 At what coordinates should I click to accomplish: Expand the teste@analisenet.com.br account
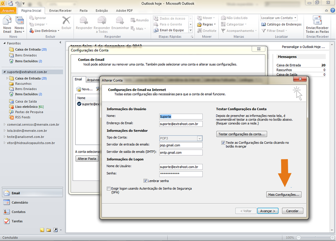(4, 137)
